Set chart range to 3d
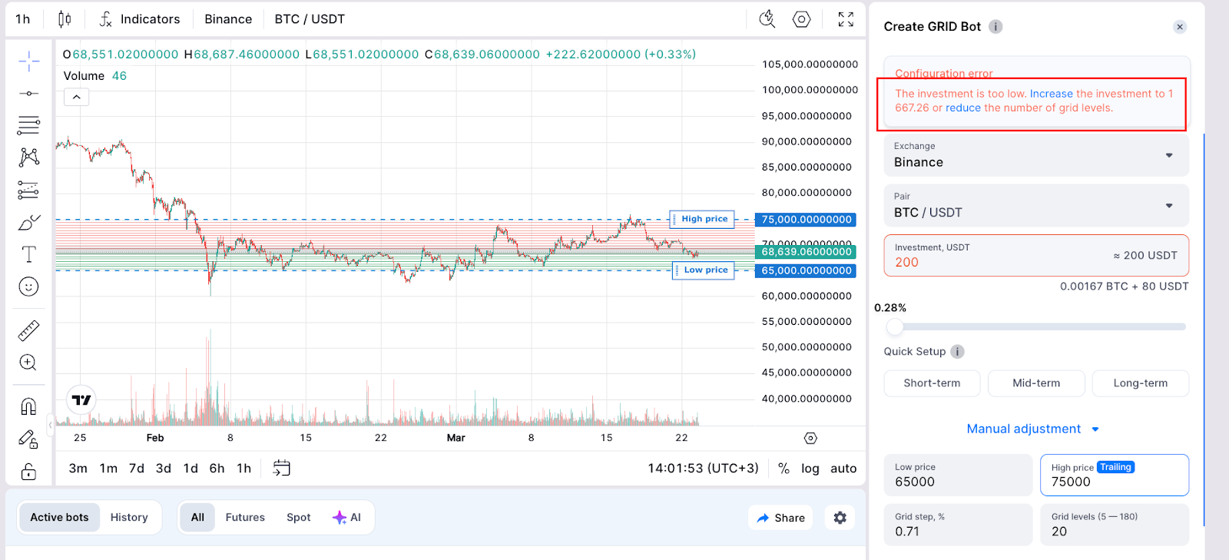1229x560 pixels. pos(164,468)
